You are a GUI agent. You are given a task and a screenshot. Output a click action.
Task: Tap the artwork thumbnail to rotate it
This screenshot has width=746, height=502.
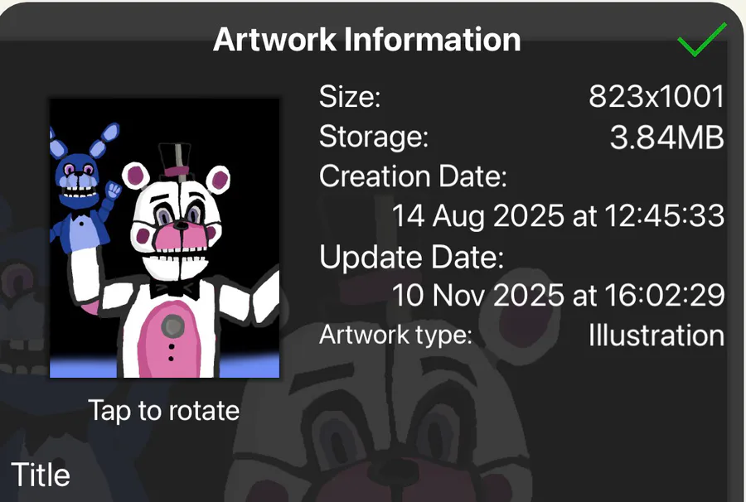click(x=165, y=239)
